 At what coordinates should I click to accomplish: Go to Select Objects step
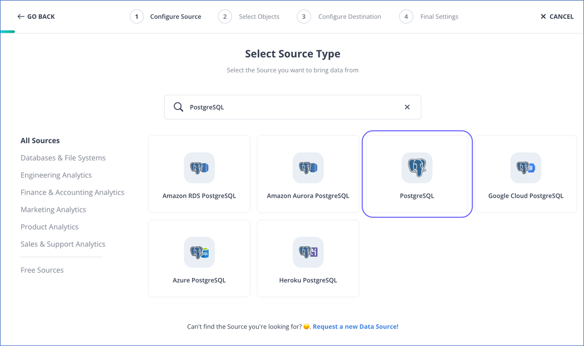pyautogui.click(x=259, y=16)
